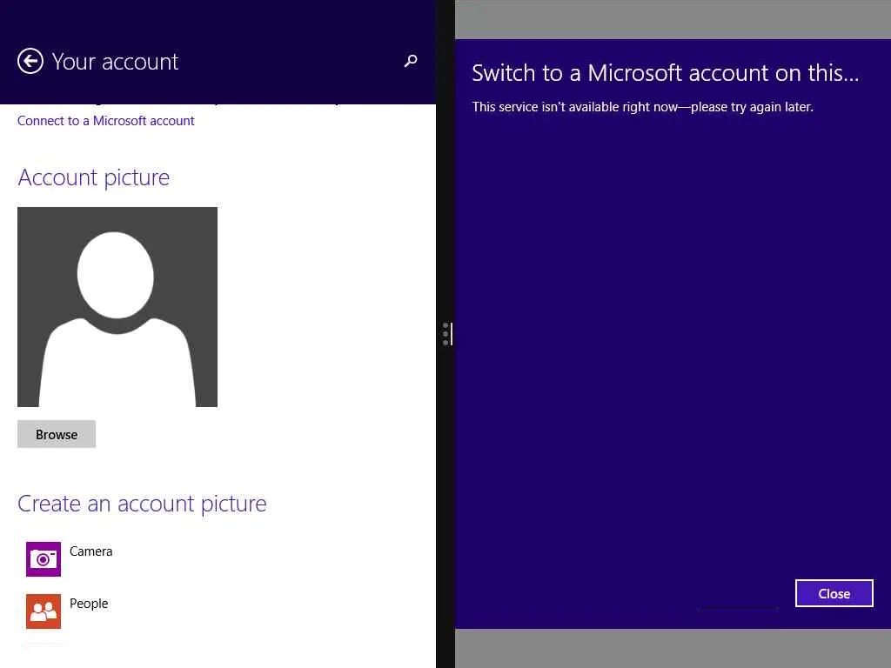
Task: Open search with the magnifier icon
Action: pos(411,61)
